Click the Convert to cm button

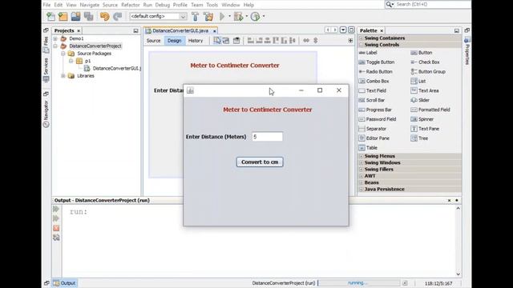pos(260,162)
